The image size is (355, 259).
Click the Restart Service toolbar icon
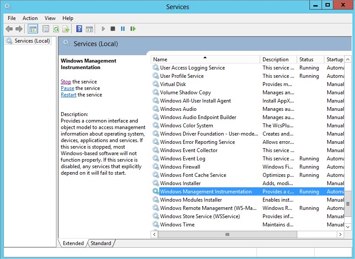tap(133, 29)
